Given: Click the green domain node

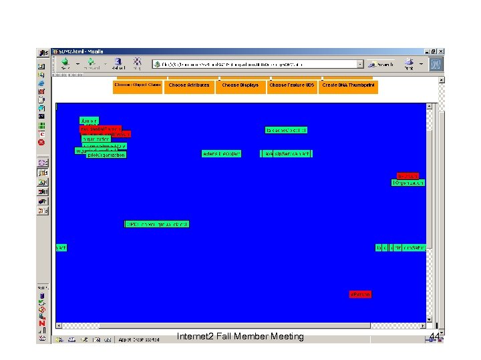Looking at the screenshot, I should (x=89, y=121).
